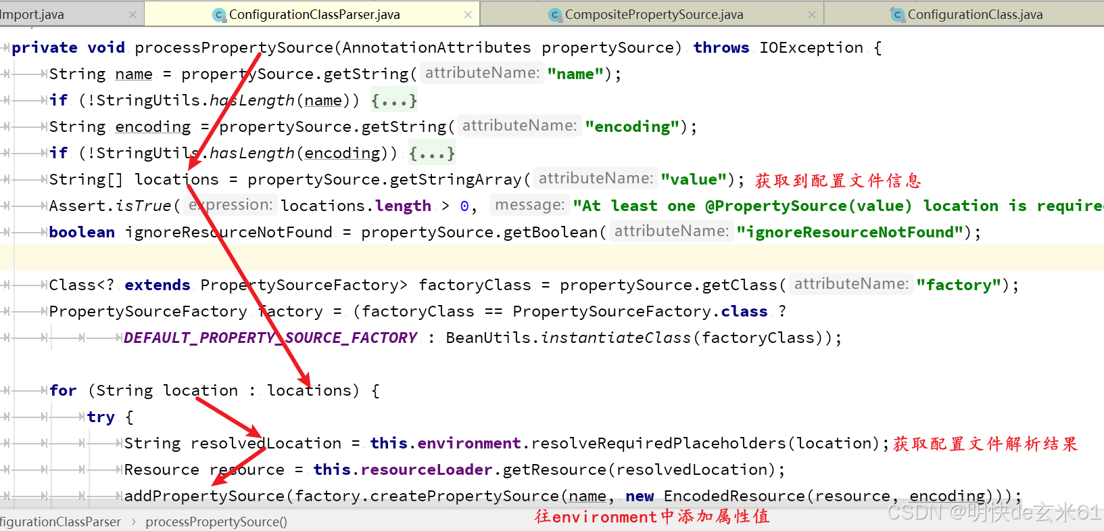Click the getBoolean method call
The width and height of the screenshot is (1104, 531).
pos(551,232)
